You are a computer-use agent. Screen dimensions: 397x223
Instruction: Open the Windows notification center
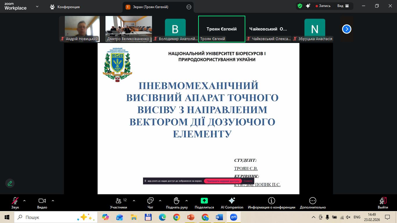point(387,217)
